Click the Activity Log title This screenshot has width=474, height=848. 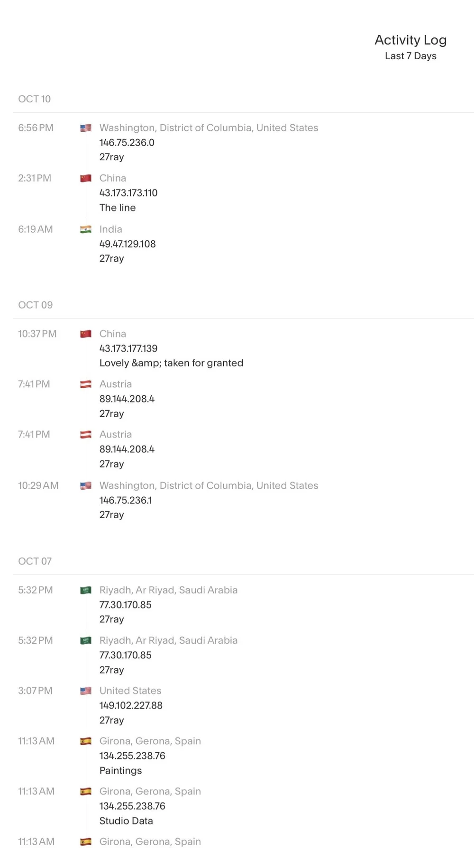point(410,40)
